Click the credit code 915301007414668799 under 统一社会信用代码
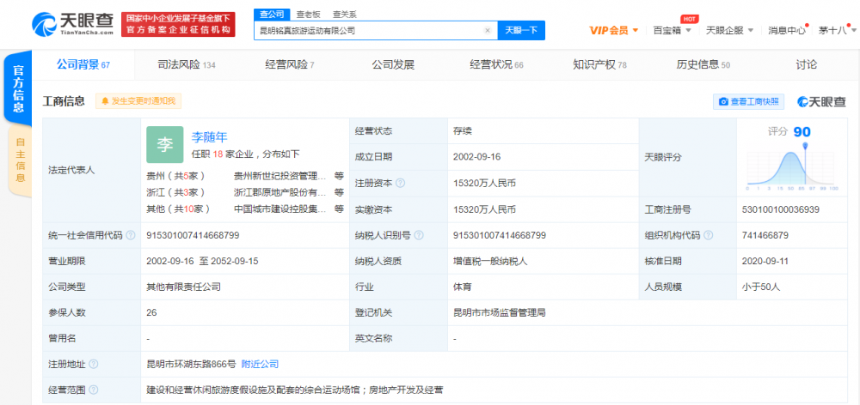Viewport: 860px width, 405px height. (x=193, y=235)
